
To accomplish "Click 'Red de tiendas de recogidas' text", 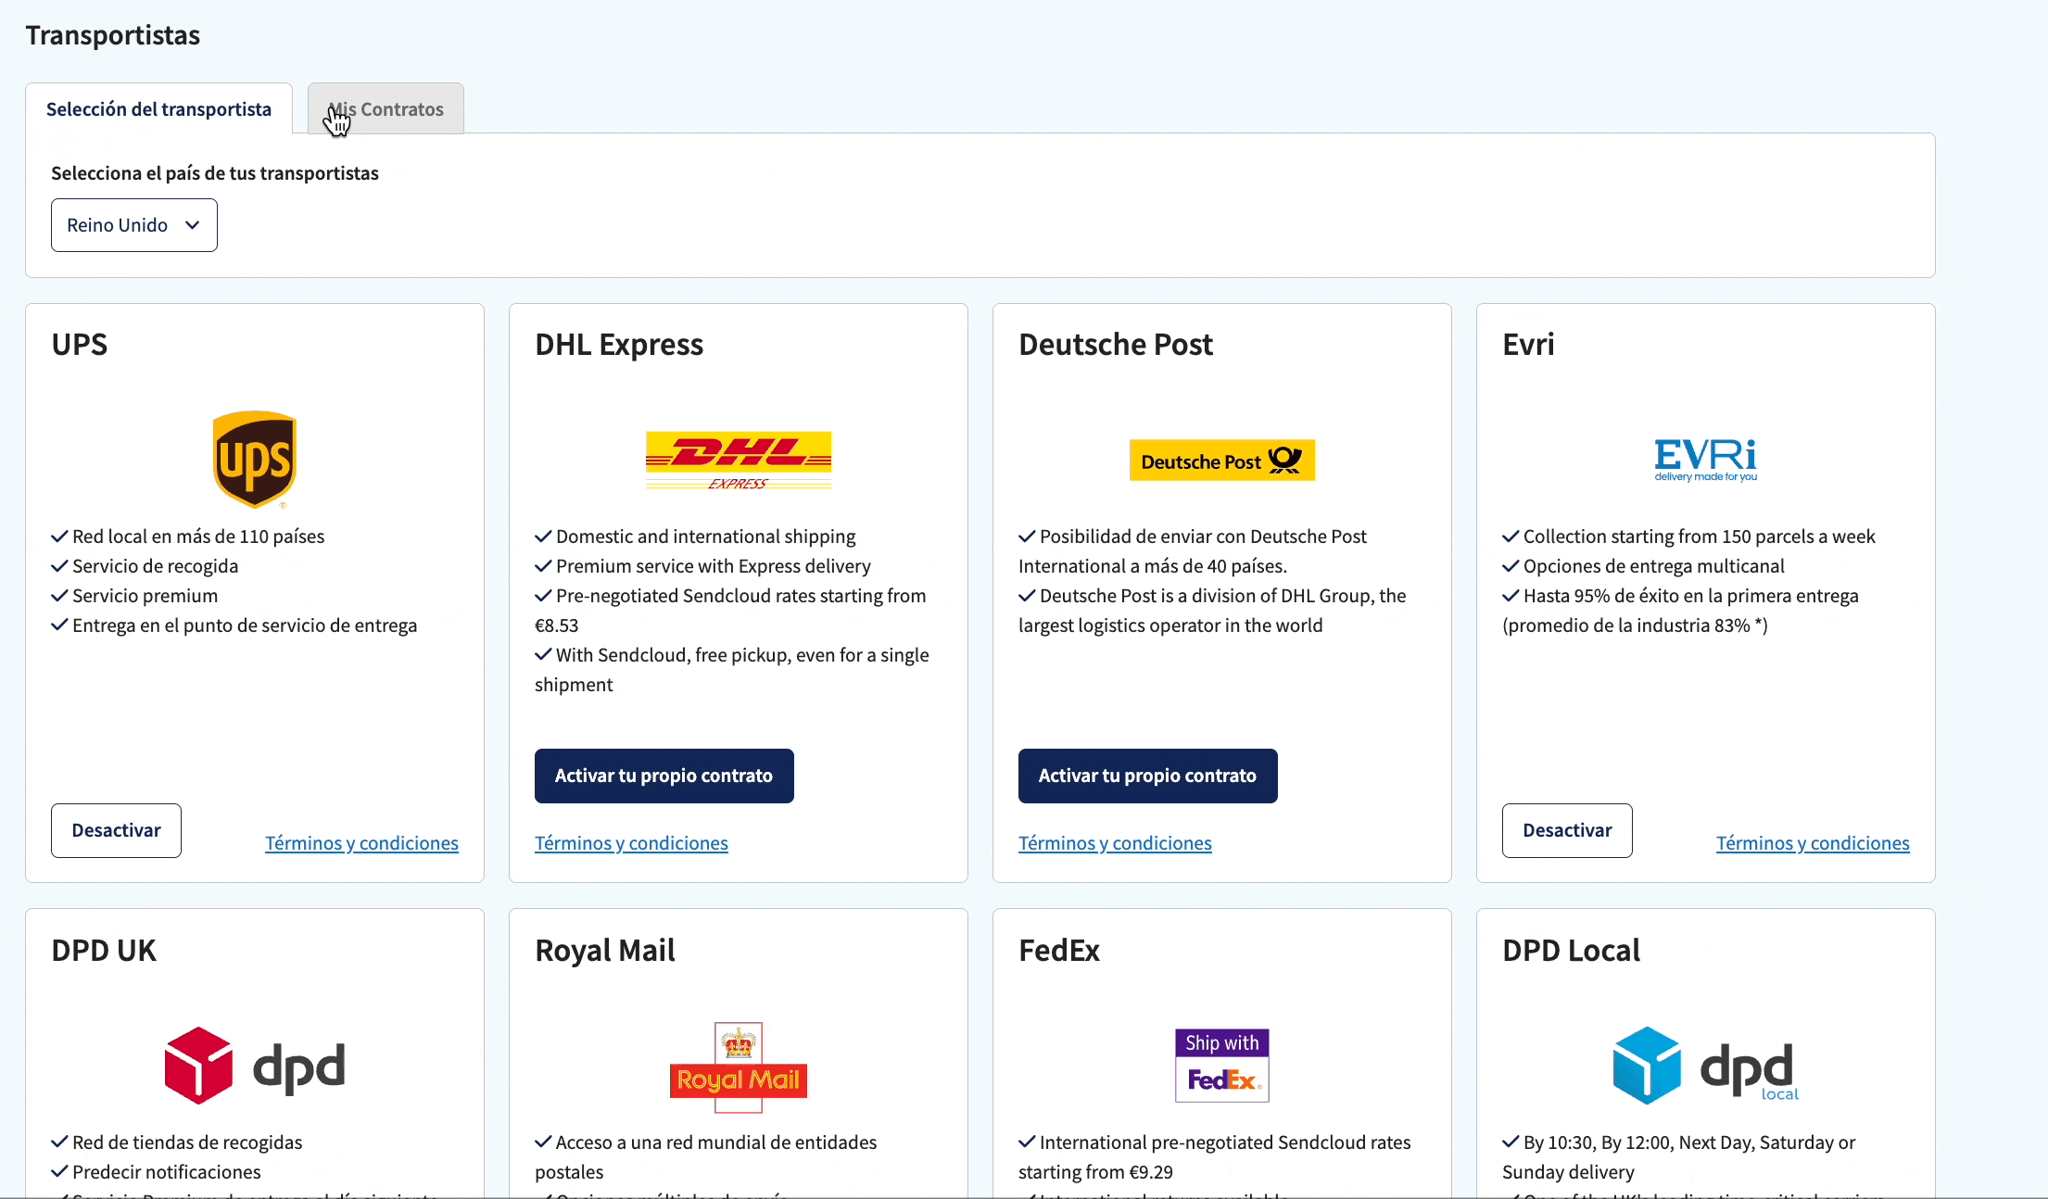I will click(187, 1142).
